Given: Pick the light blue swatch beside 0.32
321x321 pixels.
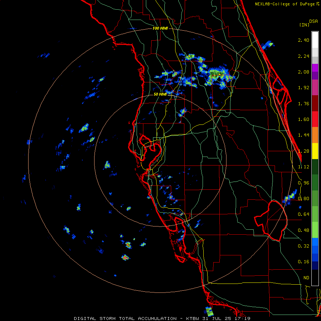Looking at the screenshot, I should (315, 242).
